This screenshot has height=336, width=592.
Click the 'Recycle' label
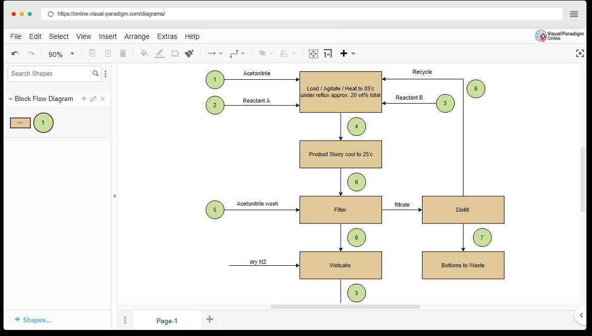click(x=422, y=72)
